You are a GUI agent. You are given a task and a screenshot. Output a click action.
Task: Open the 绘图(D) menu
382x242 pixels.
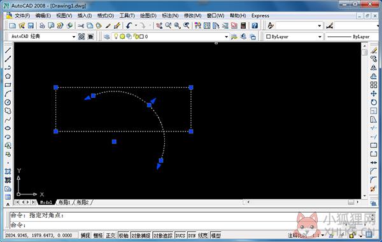[148, 15]
